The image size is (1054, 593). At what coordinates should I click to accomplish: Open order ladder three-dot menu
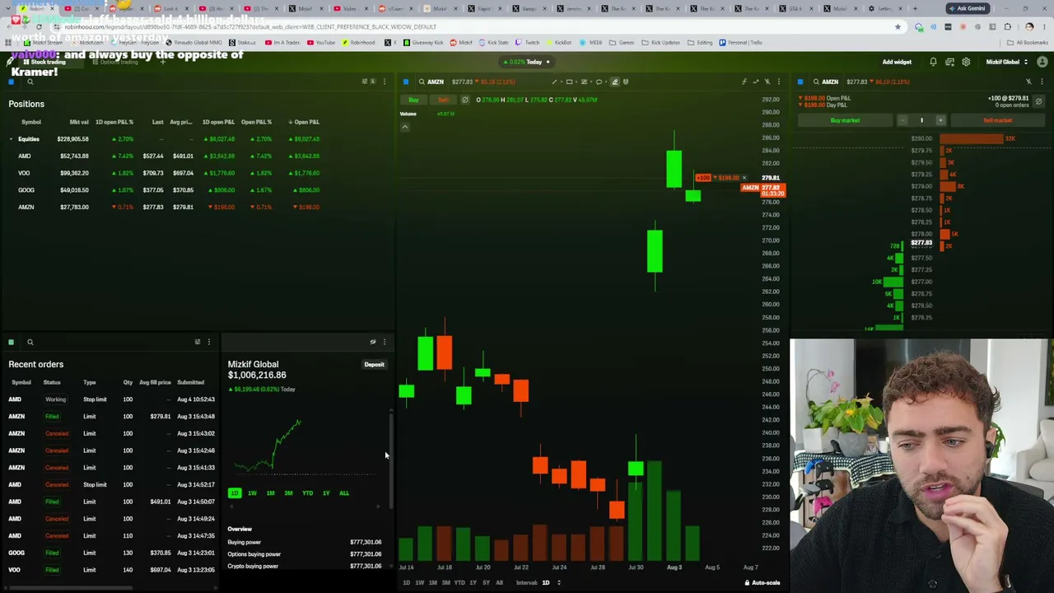tap(1042, 82)
